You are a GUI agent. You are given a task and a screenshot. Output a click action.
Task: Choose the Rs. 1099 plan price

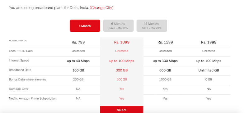[x=122, y=42]
